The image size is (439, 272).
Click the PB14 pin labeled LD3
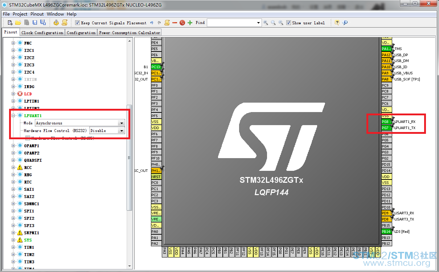pos(386,231)
